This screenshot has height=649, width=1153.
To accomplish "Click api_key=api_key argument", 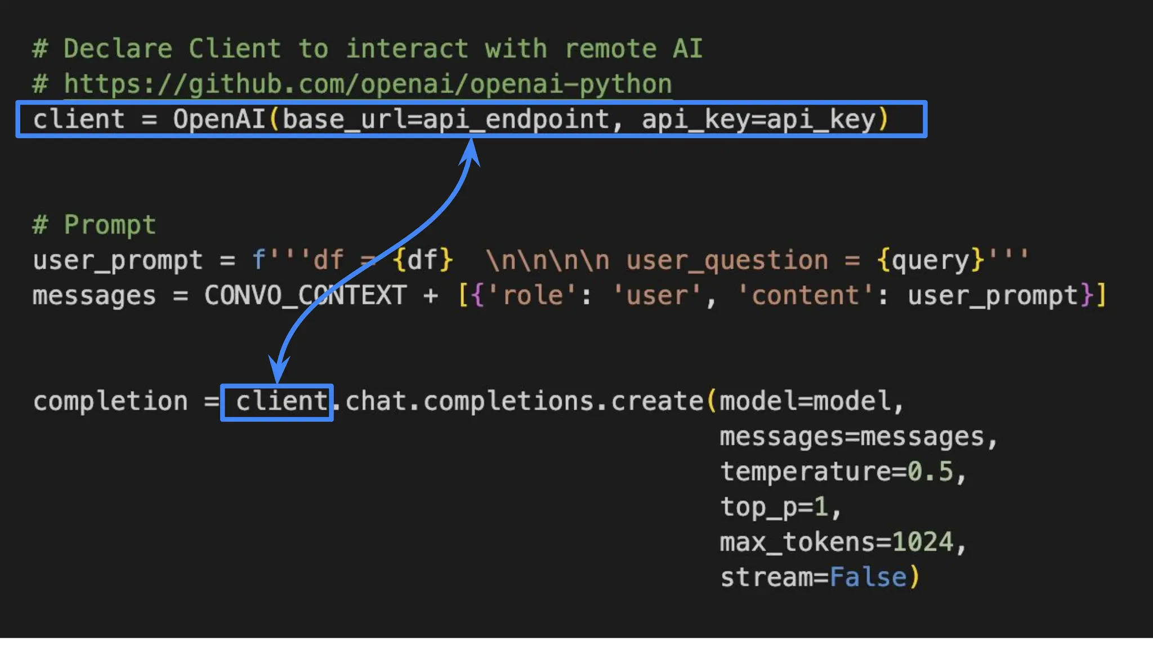I will 758,119.
